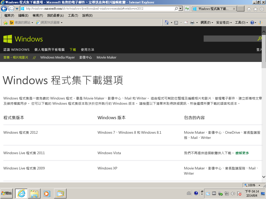The height and width of the screenshot is (199, 266).
Task: Click the Windows Live 程式集 2011 text
Action: coord(24,153)
